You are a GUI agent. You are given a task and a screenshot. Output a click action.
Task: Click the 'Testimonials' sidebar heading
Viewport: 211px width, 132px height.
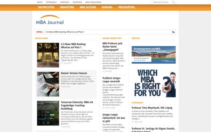138,103
